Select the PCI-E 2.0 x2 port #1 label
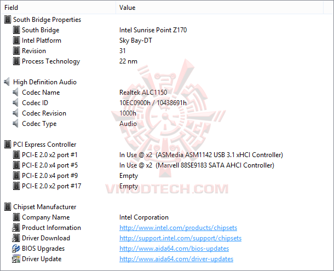This screenshot has width=334, height=271. coord(50,155)
